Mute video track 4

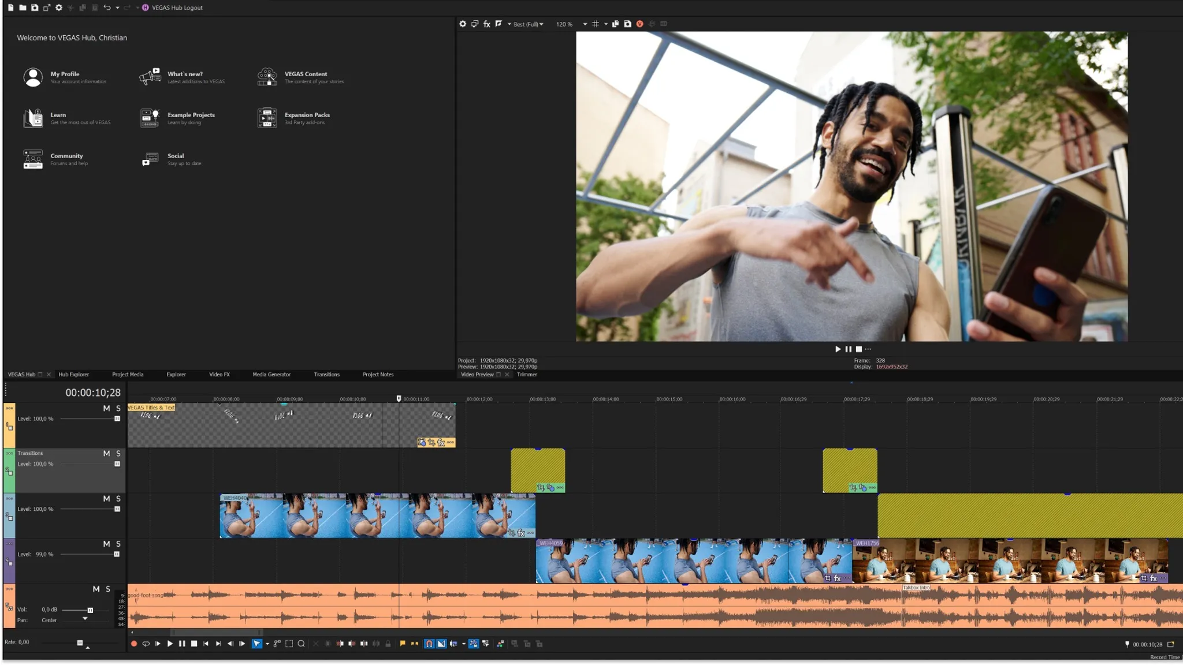(x=106, y=544)
